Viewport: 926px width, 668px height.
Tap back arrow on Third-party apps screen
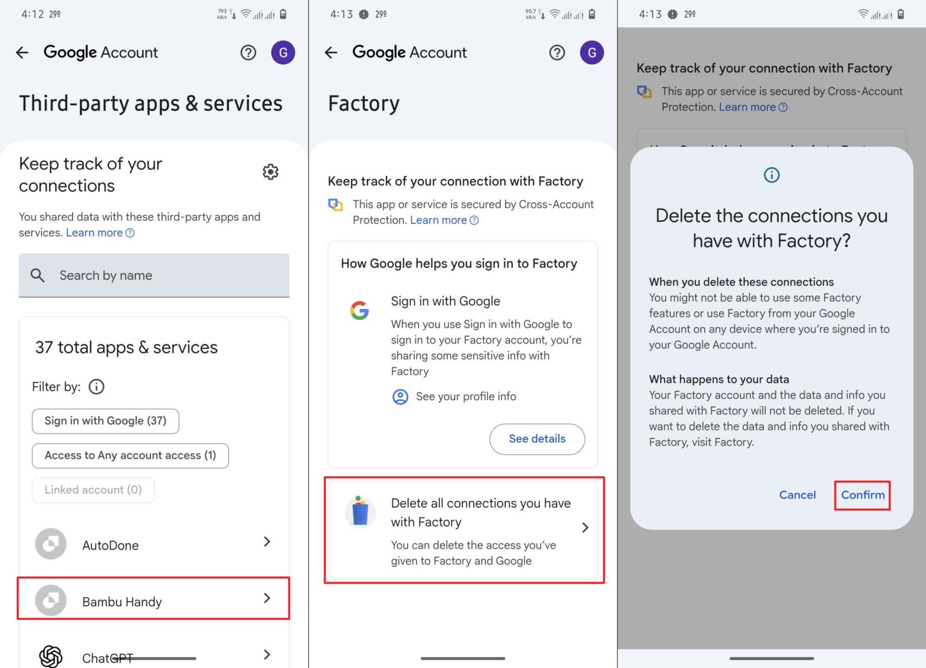click(x=22, y=52)
